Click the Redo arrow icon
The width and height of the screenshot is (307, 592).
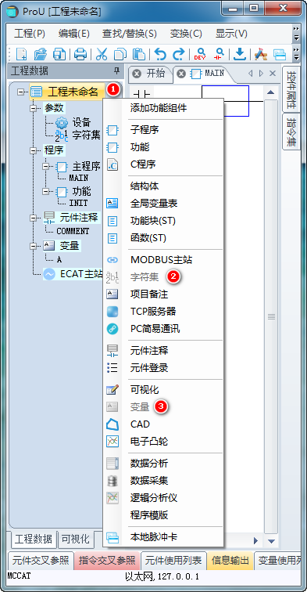click(x=179, y=54)
